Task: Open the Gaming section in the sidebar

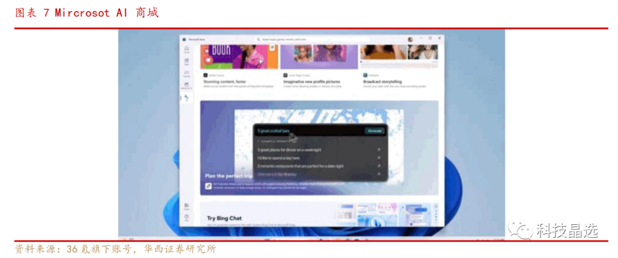Action: coord(187,73)
